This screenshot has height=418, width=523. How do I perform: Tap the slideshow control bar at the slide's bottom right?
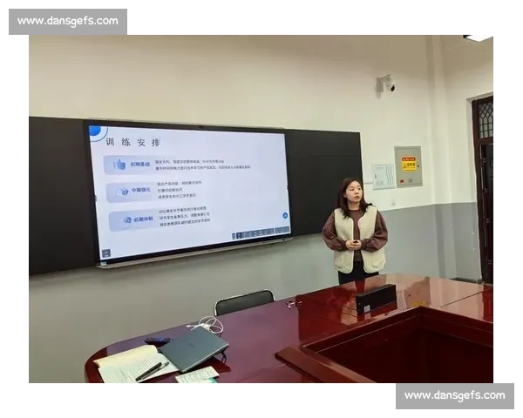261,233
